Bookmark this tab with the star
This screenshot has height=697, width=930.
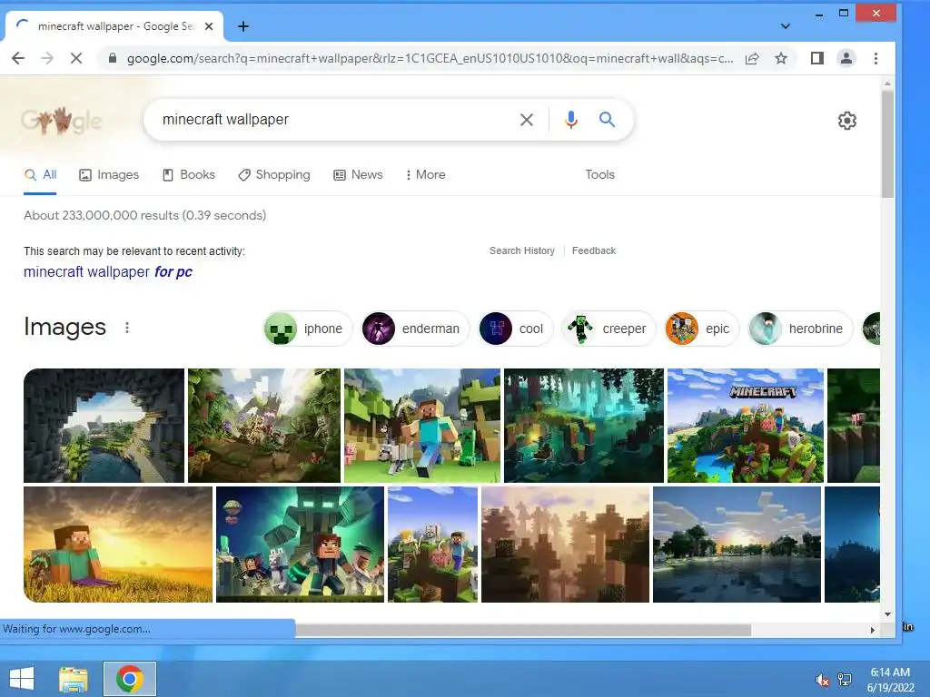(781, 58)
